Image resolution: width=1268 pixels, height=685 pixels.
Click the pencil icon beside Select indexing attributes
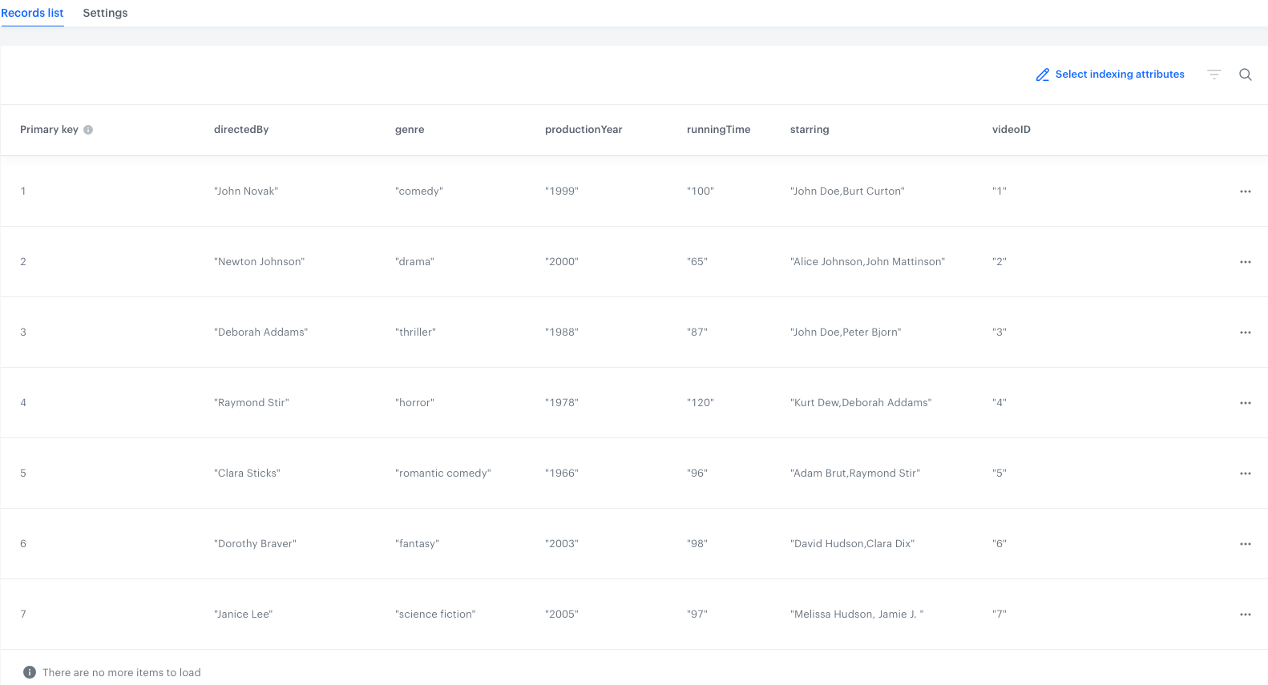click(x=1042, y=75)
